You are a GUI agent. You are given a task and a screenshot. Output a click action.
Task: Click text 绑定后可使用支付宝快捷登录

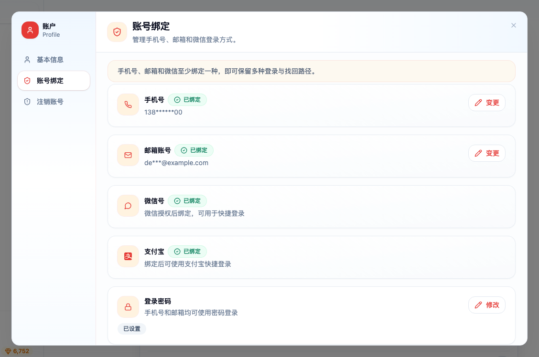pyautogui.click(x=188, y=264)
